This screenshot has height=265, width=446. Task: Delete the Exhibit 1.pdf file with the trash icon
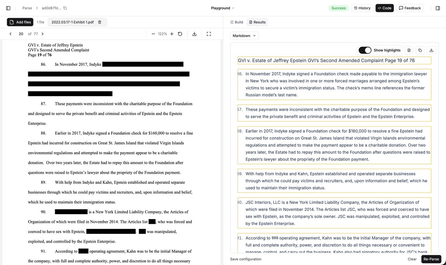click(100, 22)
